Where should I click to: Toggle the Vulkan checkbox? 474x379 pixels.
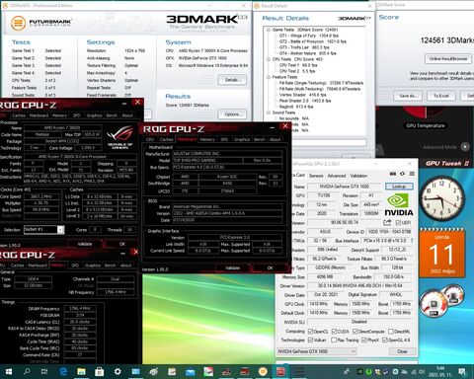310,340
